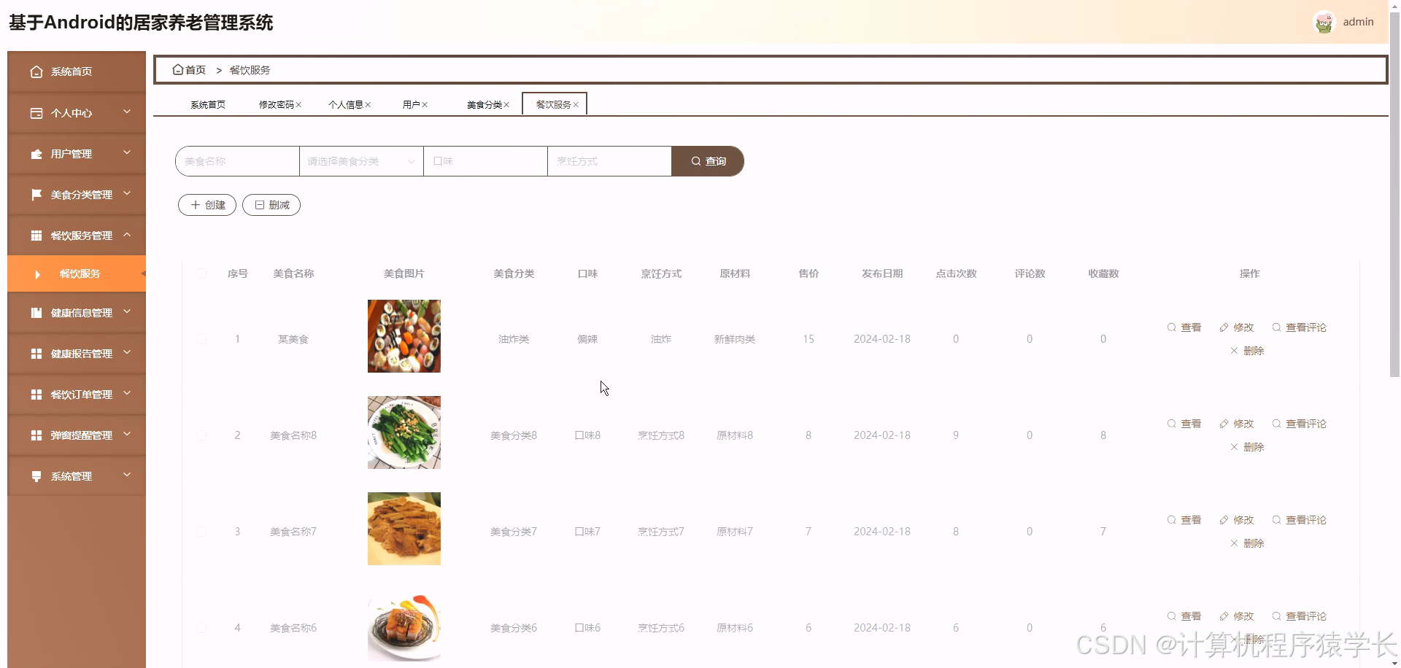
Task: Click the 查看 magnifier icon for 美食名称8
Action: point(1171,424)
